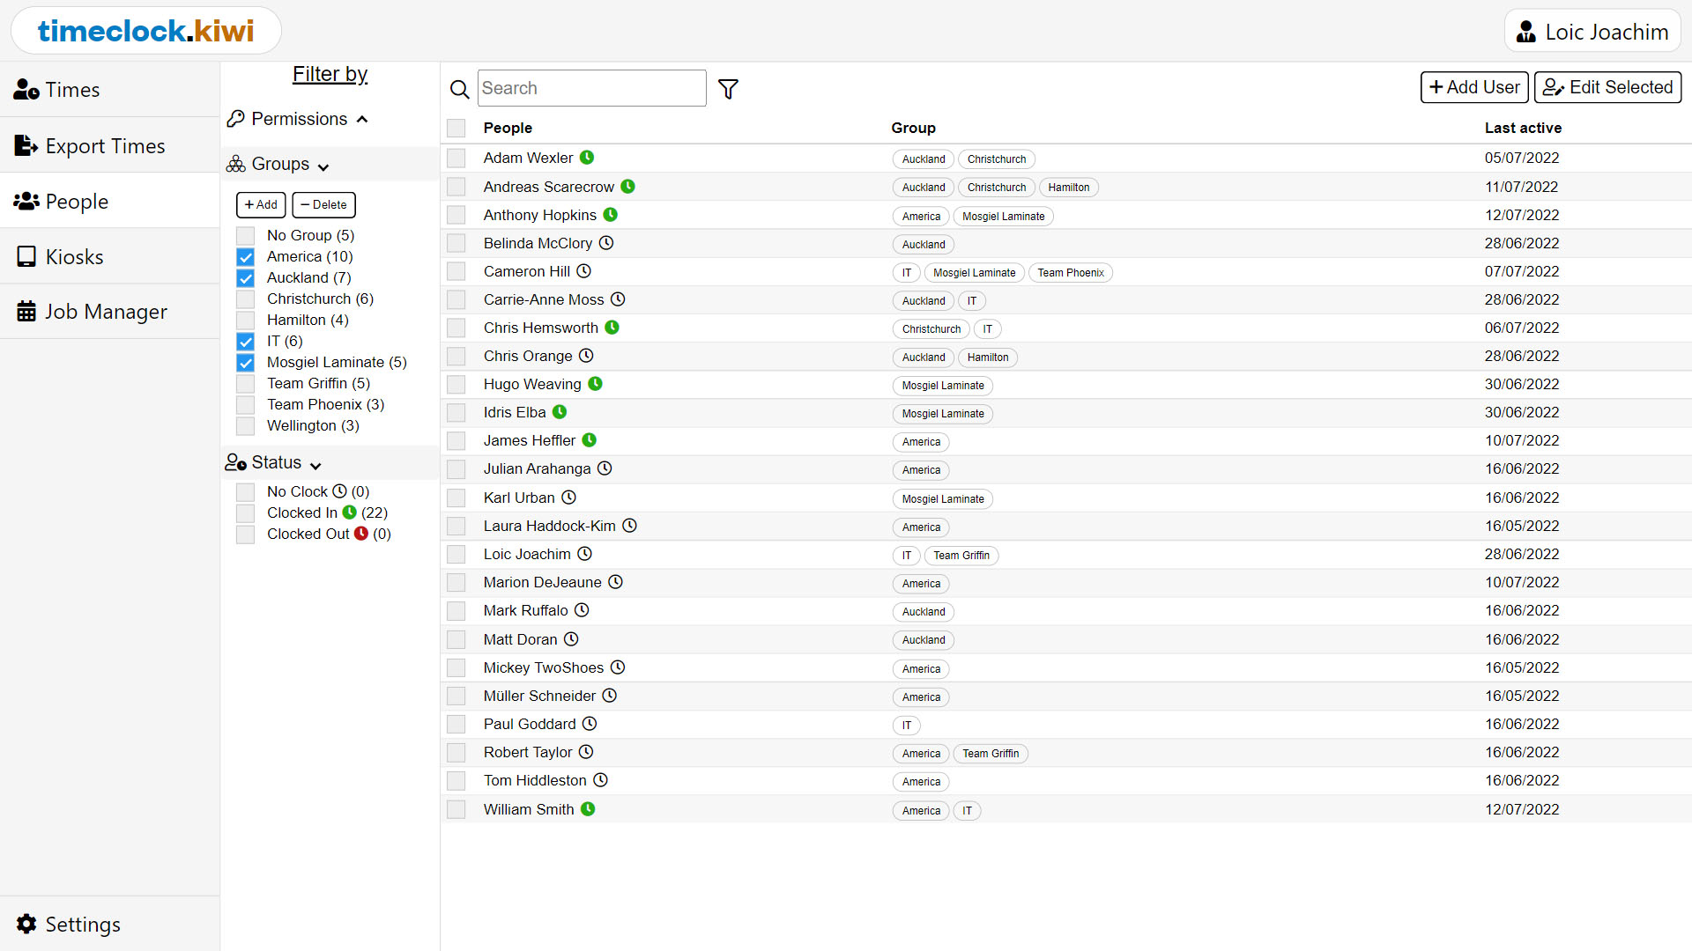Open the filter funnel icon beside search
This screenshot has width=1692, height=951.
click(x=728, y=88)
